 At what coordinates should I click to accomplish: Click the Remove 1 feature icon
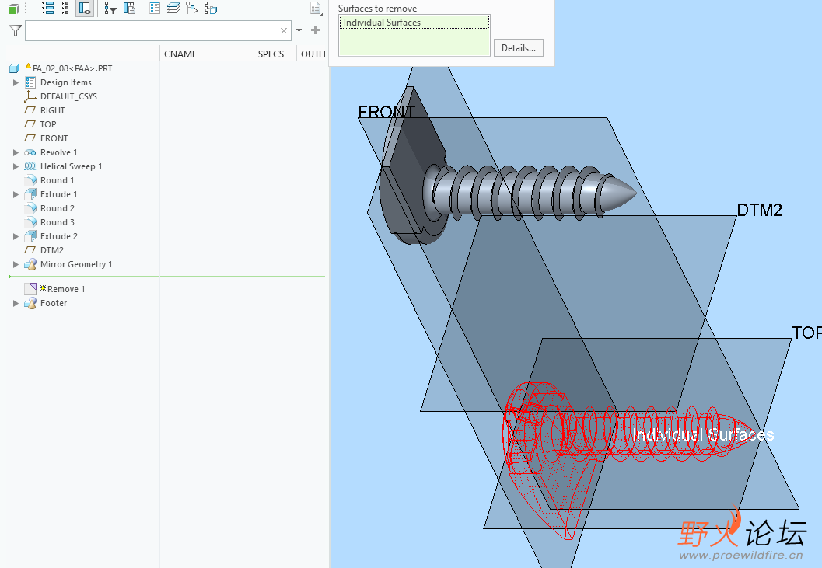click(30, 289)
